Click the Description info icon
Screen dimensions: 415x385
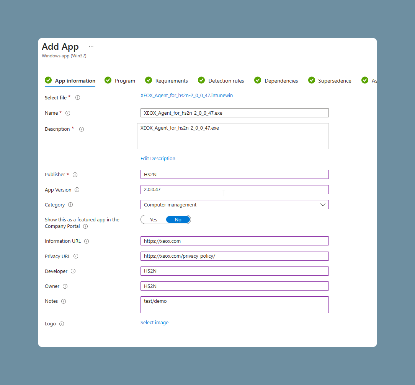[82, 129]
